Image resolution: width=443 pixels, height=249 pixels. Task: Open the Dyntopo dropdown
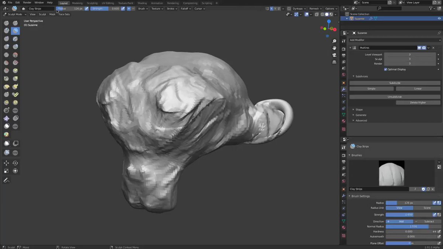pos(299,8)
